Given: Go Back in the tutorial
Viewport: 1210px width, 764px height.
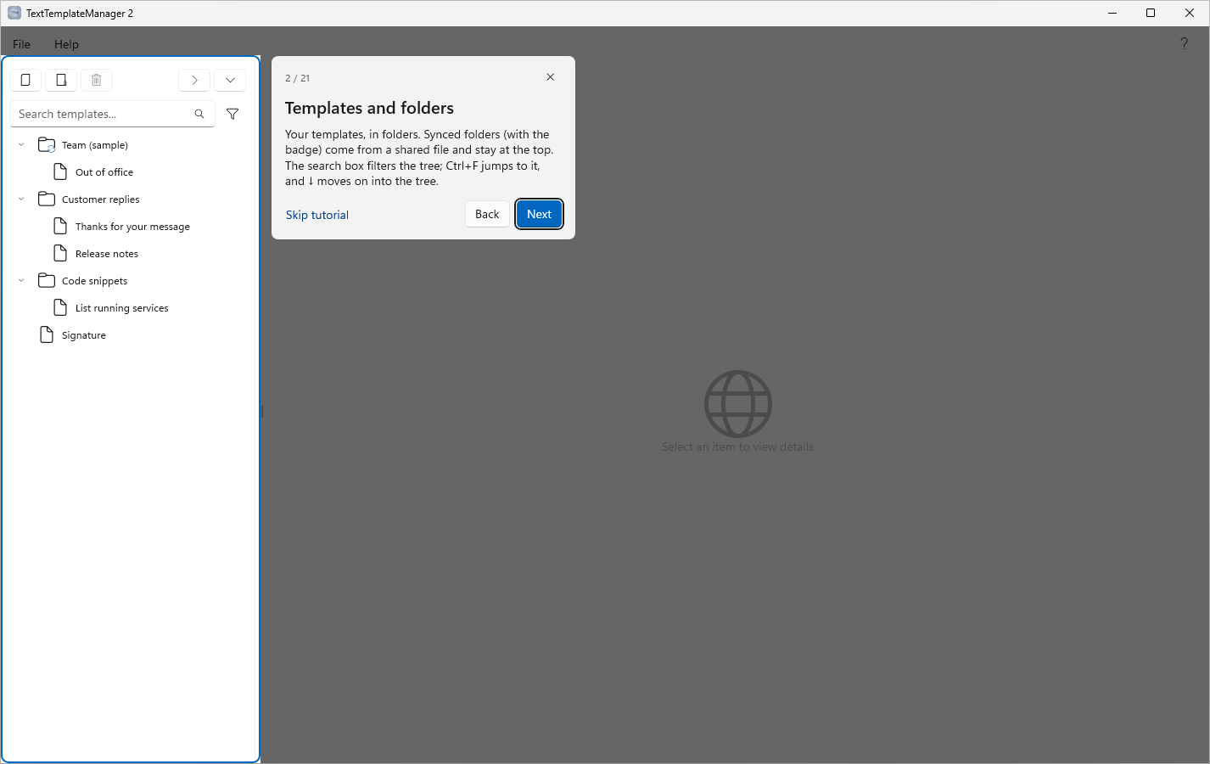Looking at the screenshot, I should click(x=487, y=214).
